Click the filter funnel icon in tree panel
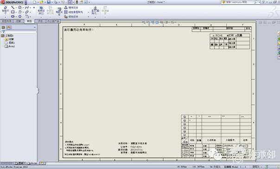The height and width of the screenshot is (169, 280). coord(3,32)
